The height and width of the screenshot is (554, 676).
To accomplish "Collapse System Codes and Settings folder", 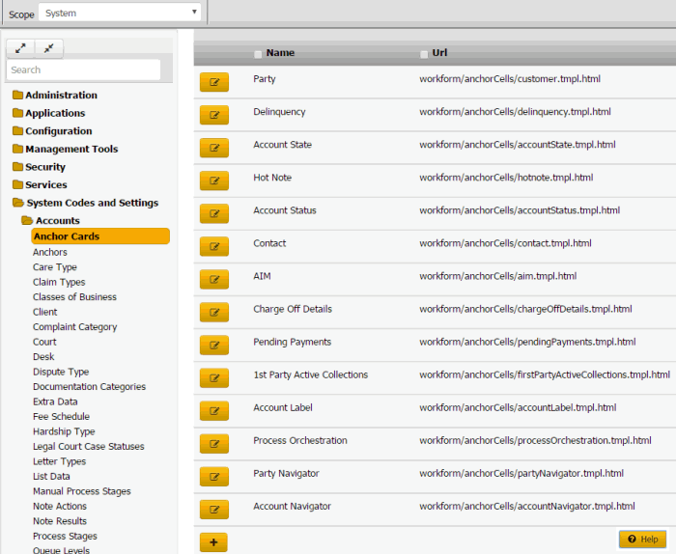I will 91,203.
